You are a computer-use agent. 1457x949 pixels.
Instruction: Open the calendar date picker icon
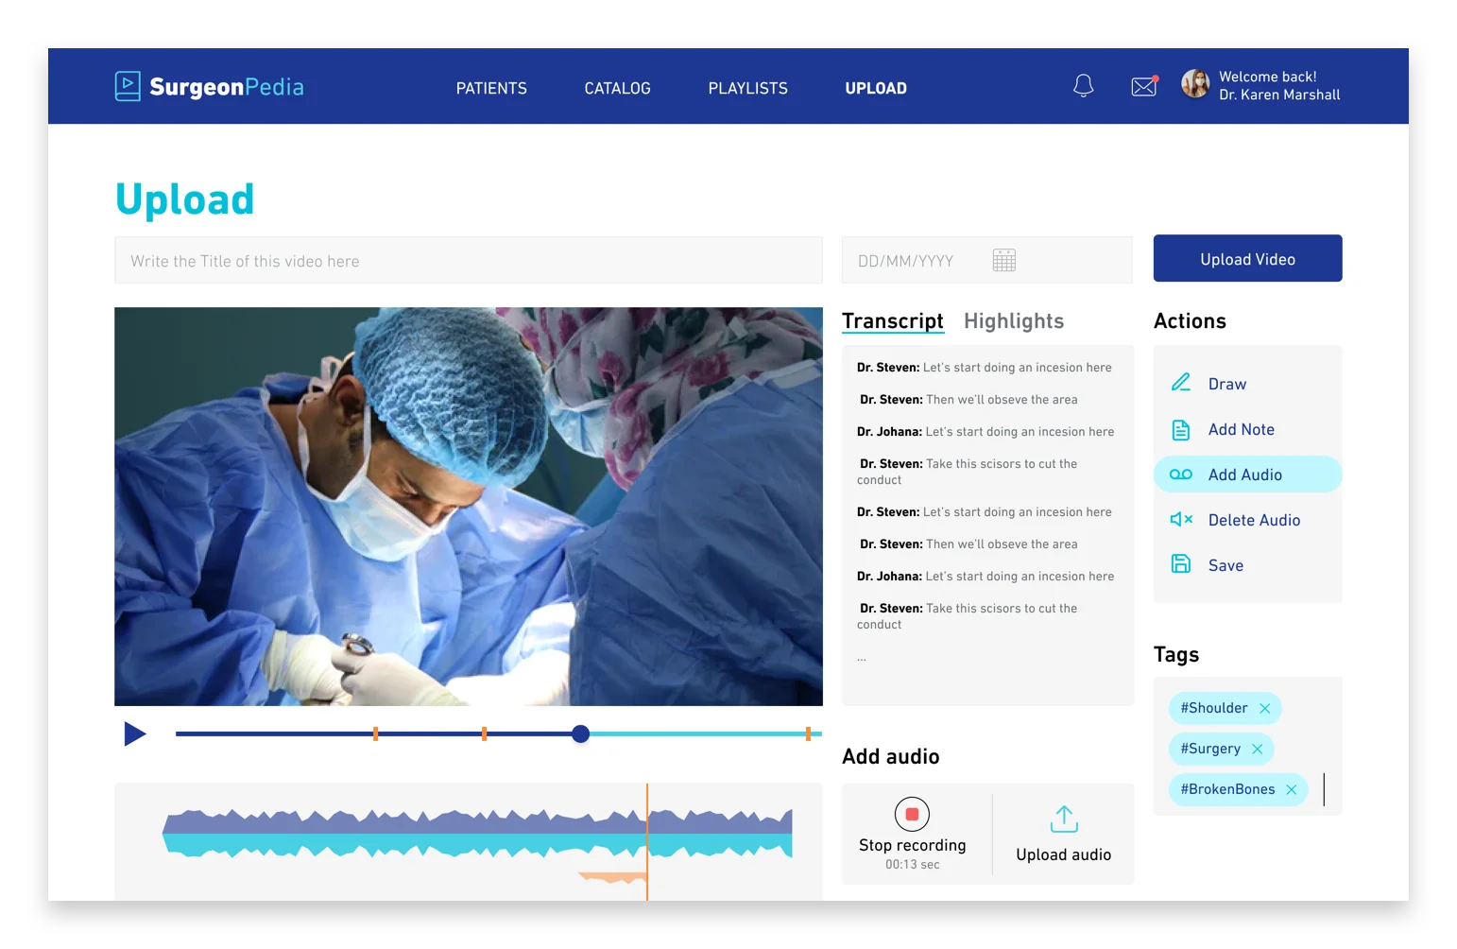1004,260
